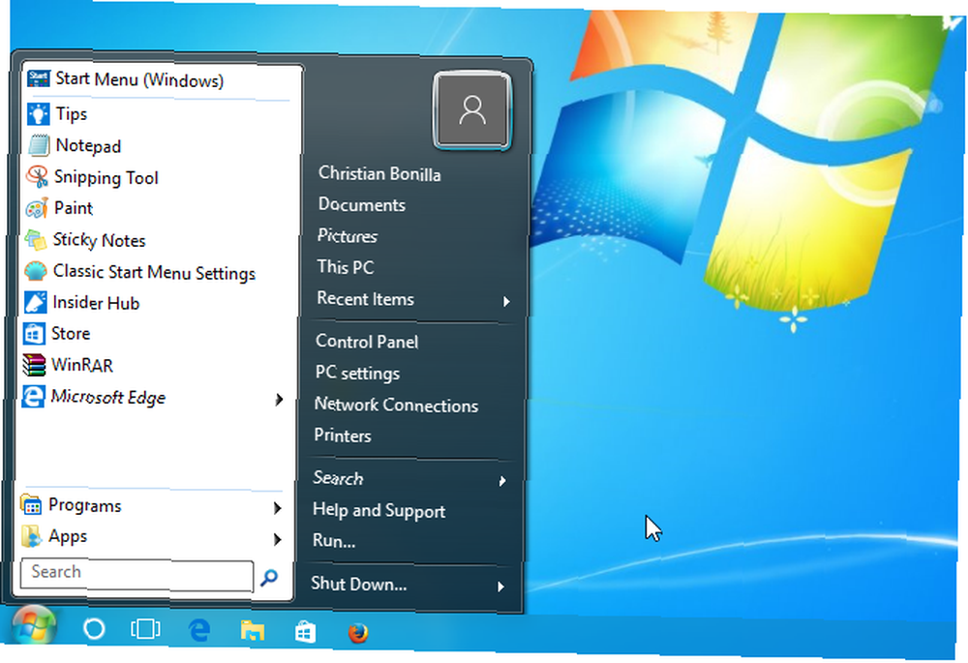The width and height of the screenshot is (968, 663).
Task: Click the search magnifier icon
Action: point(269,578)
